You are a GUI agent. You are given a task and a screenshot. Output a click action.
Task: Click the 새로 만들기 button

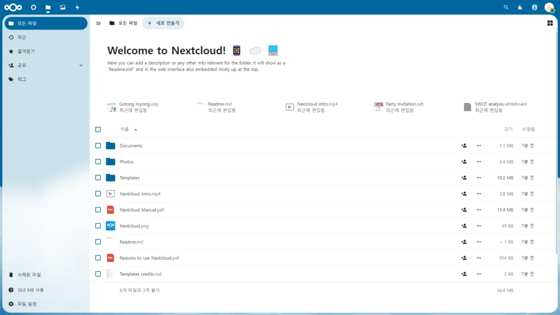[x=164, y=23]
